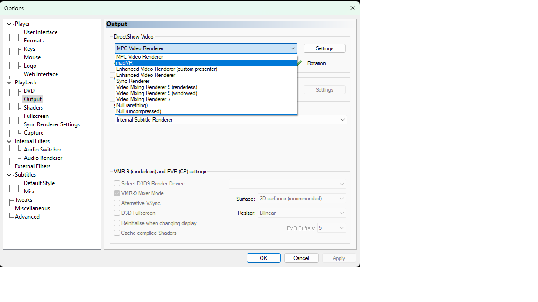
Task: Open the Sync Renderer Settings page
Action: [51, 124]
